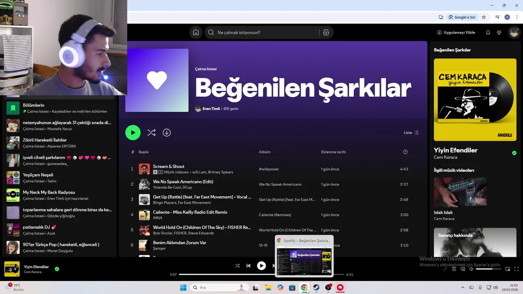Show hidden system tray icons chevron

tap(463, 288)
